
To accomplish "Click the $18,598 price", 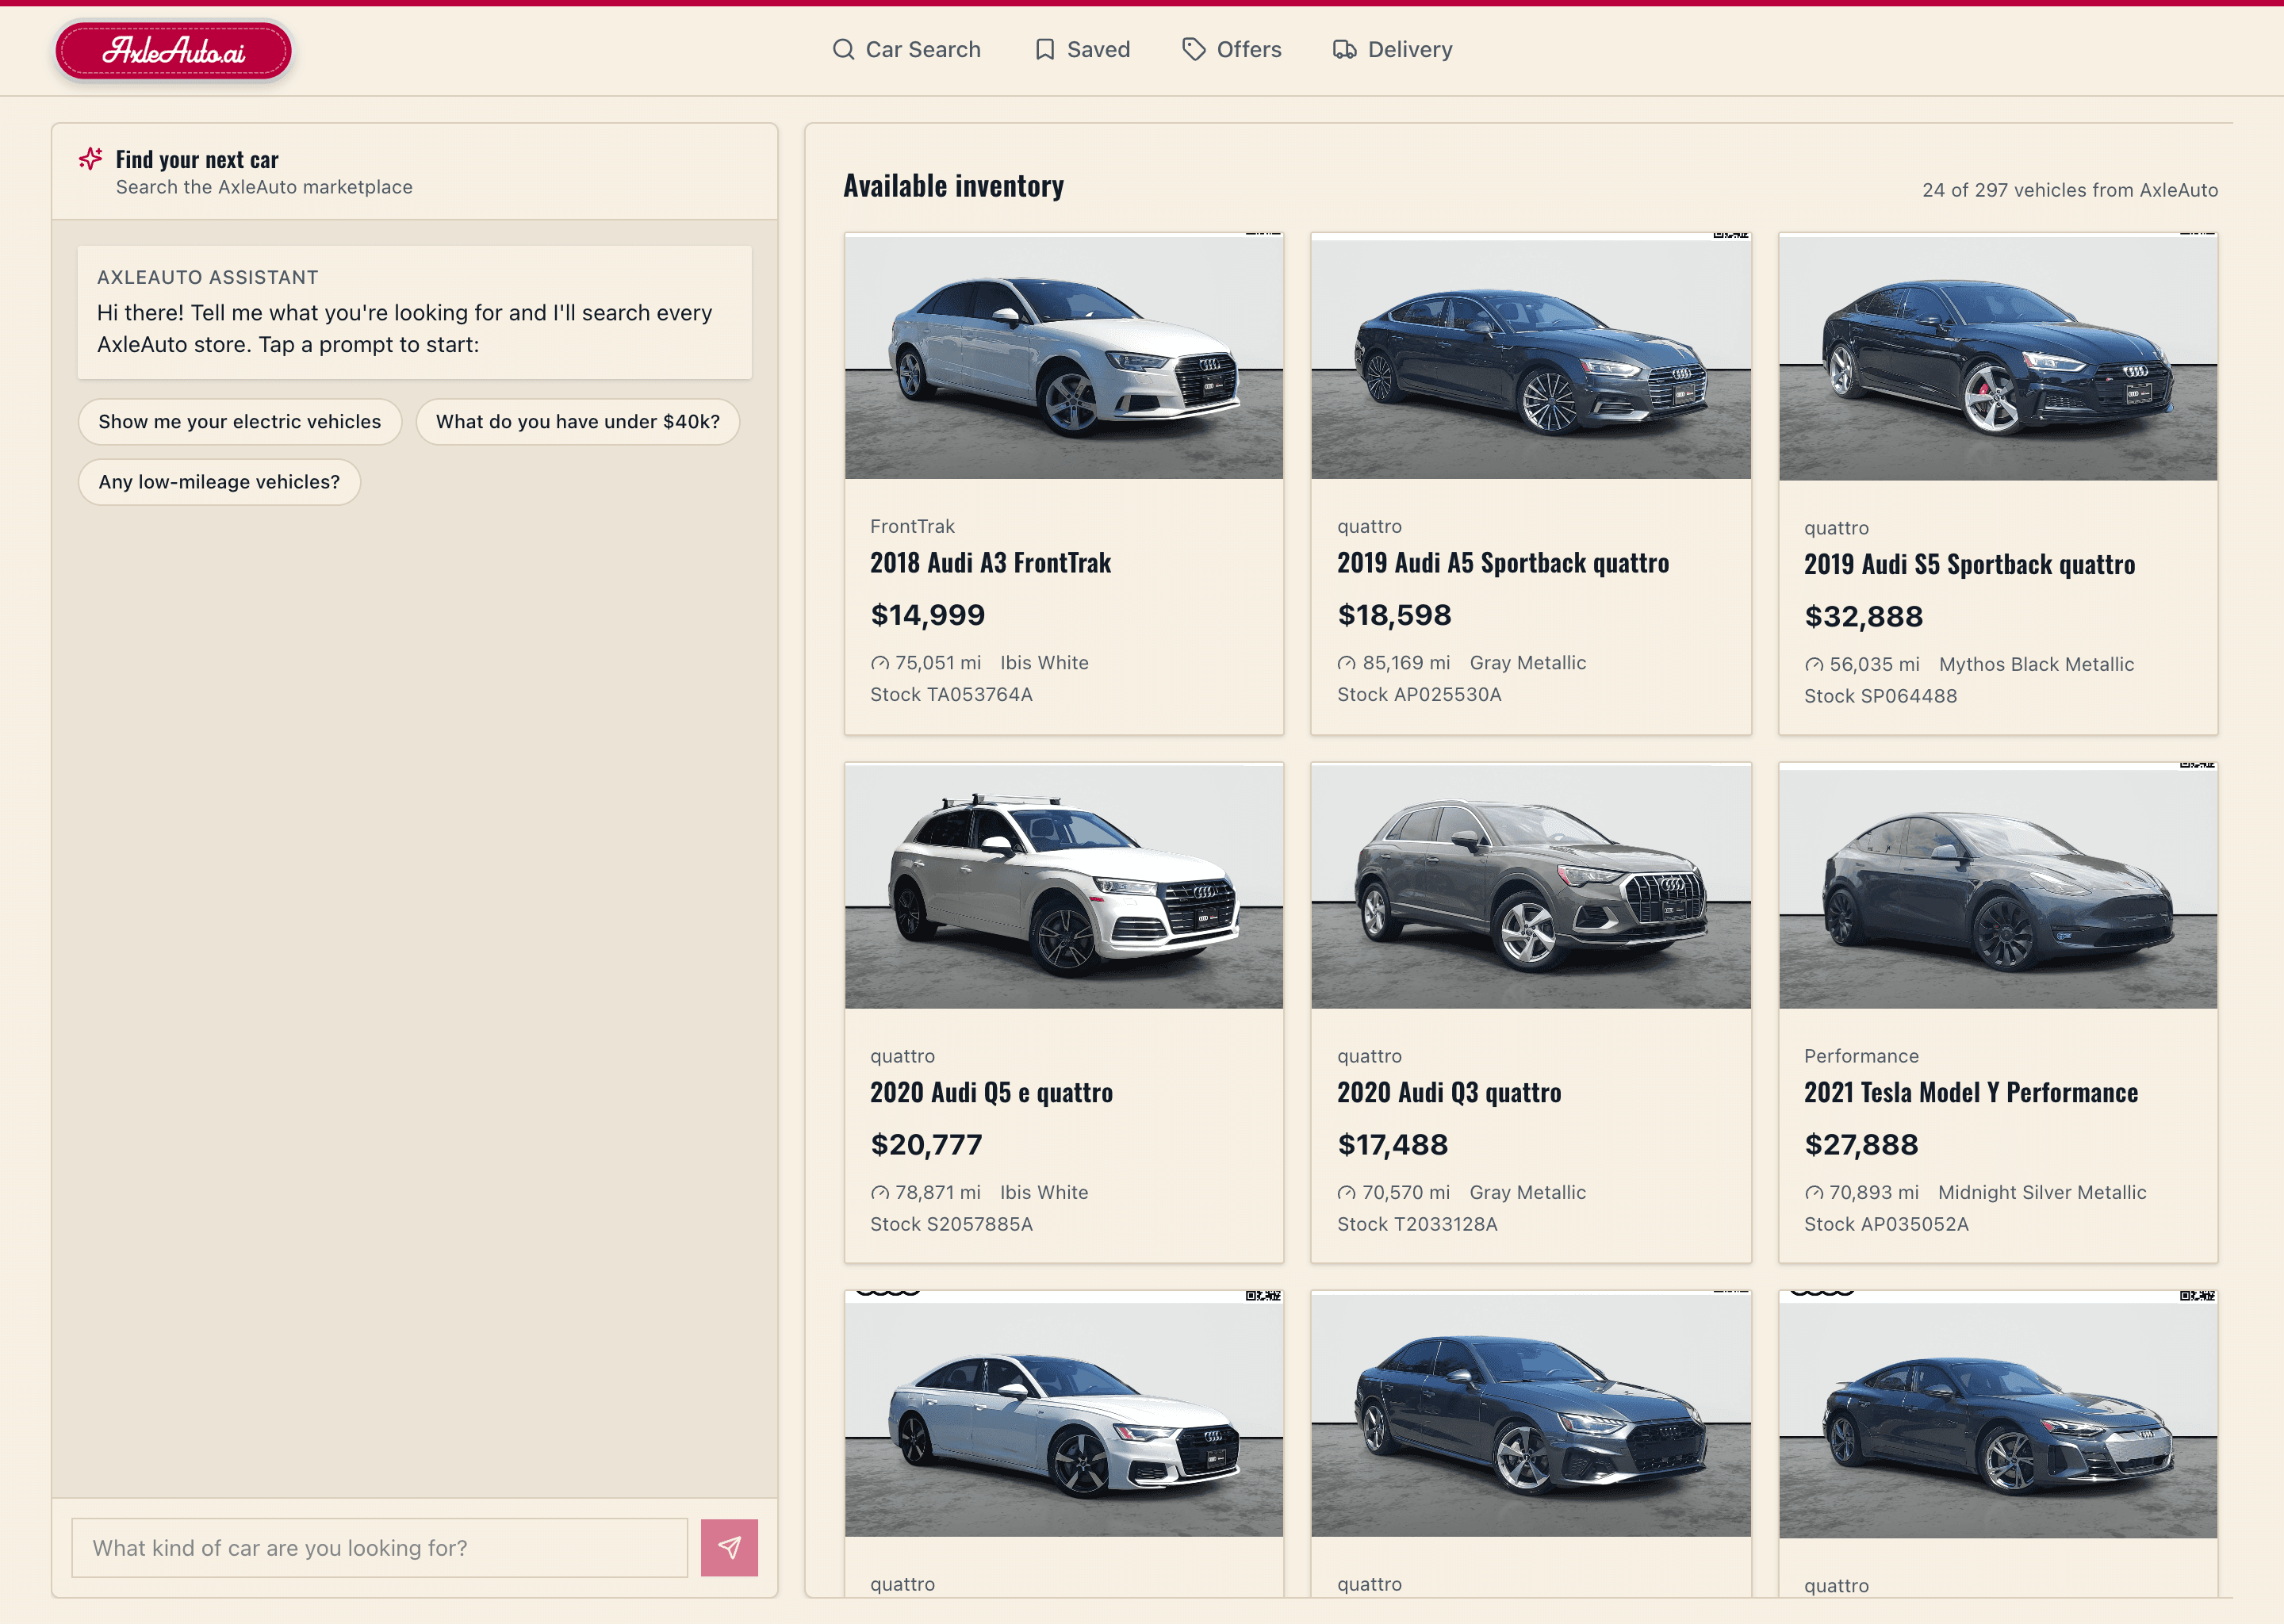I will [x=1395, y=615].
